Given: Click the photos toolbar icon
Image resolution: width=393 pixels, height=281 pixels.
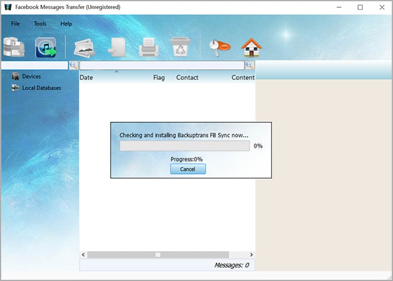Looking at the screenshot, I should [85, 47].
